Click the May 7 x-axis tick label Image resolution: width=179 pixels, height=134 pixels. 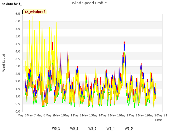pyautogui.click(x=31, y=115)
